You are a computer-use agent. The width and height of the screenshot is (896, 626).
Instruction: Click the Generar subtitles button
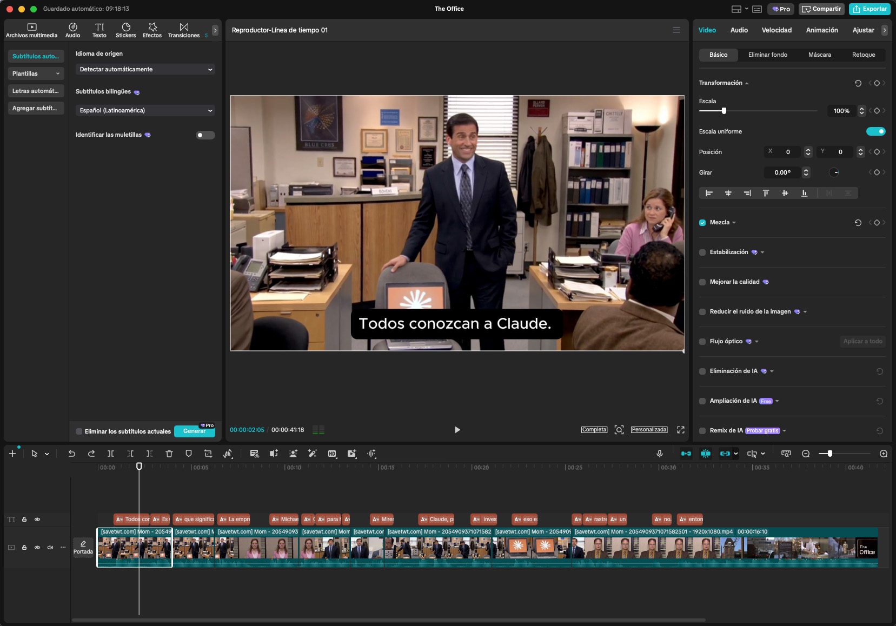pyautogui.click(x=195, y=431)
